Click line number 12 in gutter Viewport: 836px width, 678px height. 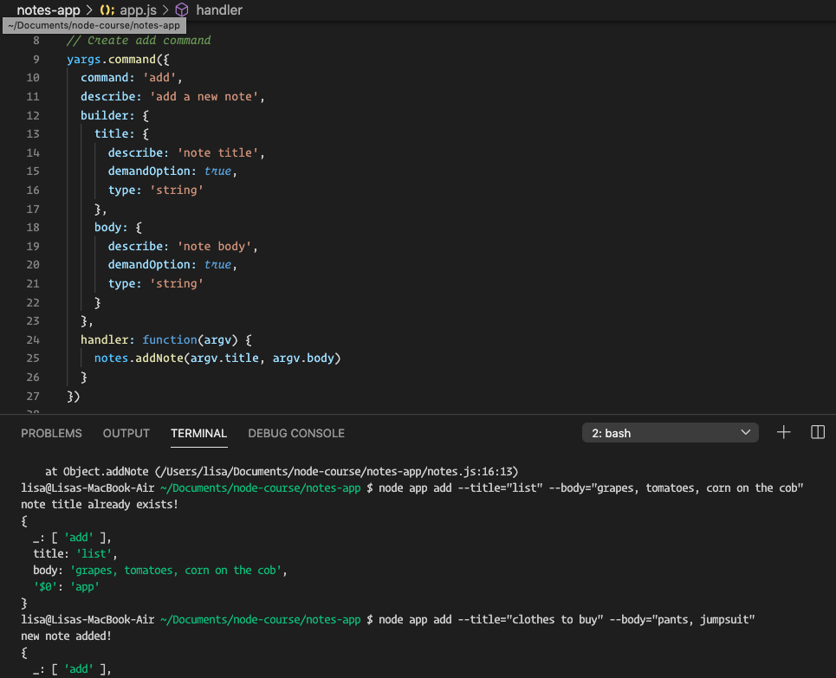[x=33, y=115]
